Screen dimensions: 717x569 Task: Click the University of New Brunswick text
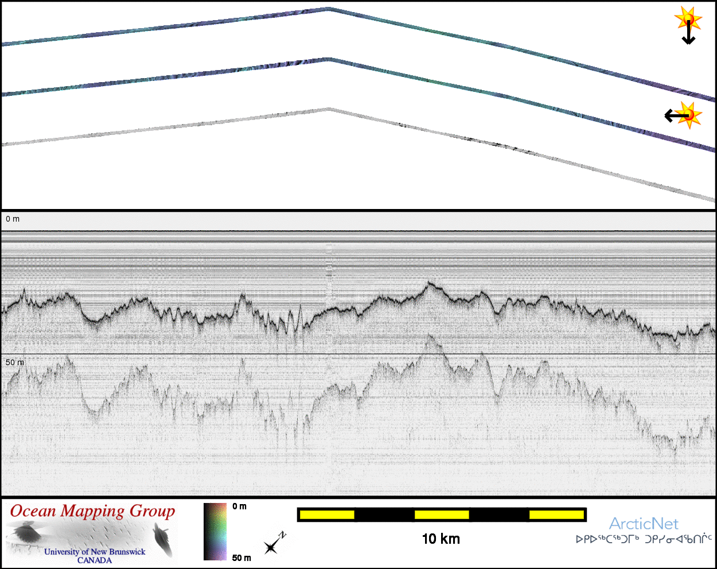(95, 552)
